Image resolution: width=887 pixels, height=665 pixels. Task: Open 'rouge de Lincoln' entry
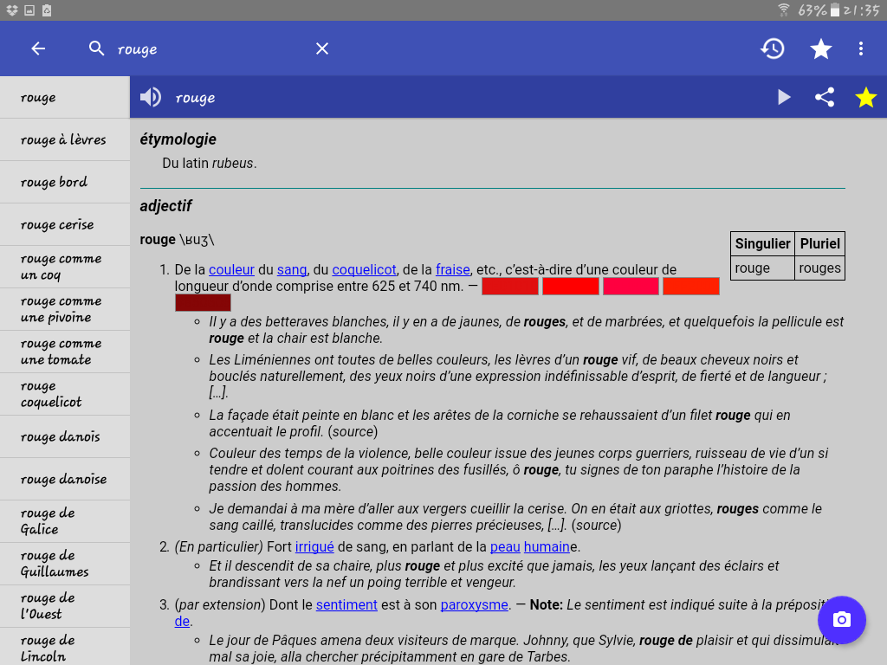coord(65,646)
